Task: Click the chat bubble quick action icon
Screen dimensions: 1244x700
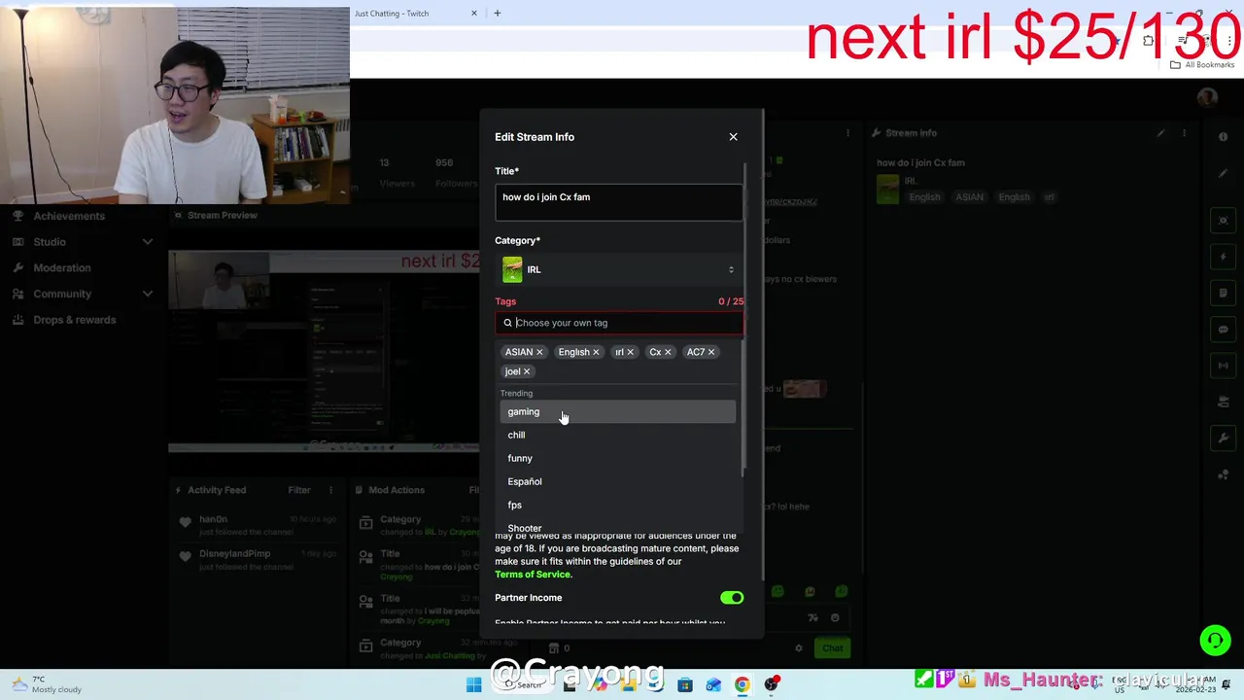Action: click(x=1223, y=330)
